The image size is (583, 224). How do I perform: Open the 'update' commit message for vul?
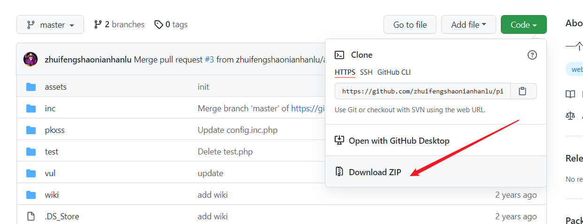(x=210, y=173)
